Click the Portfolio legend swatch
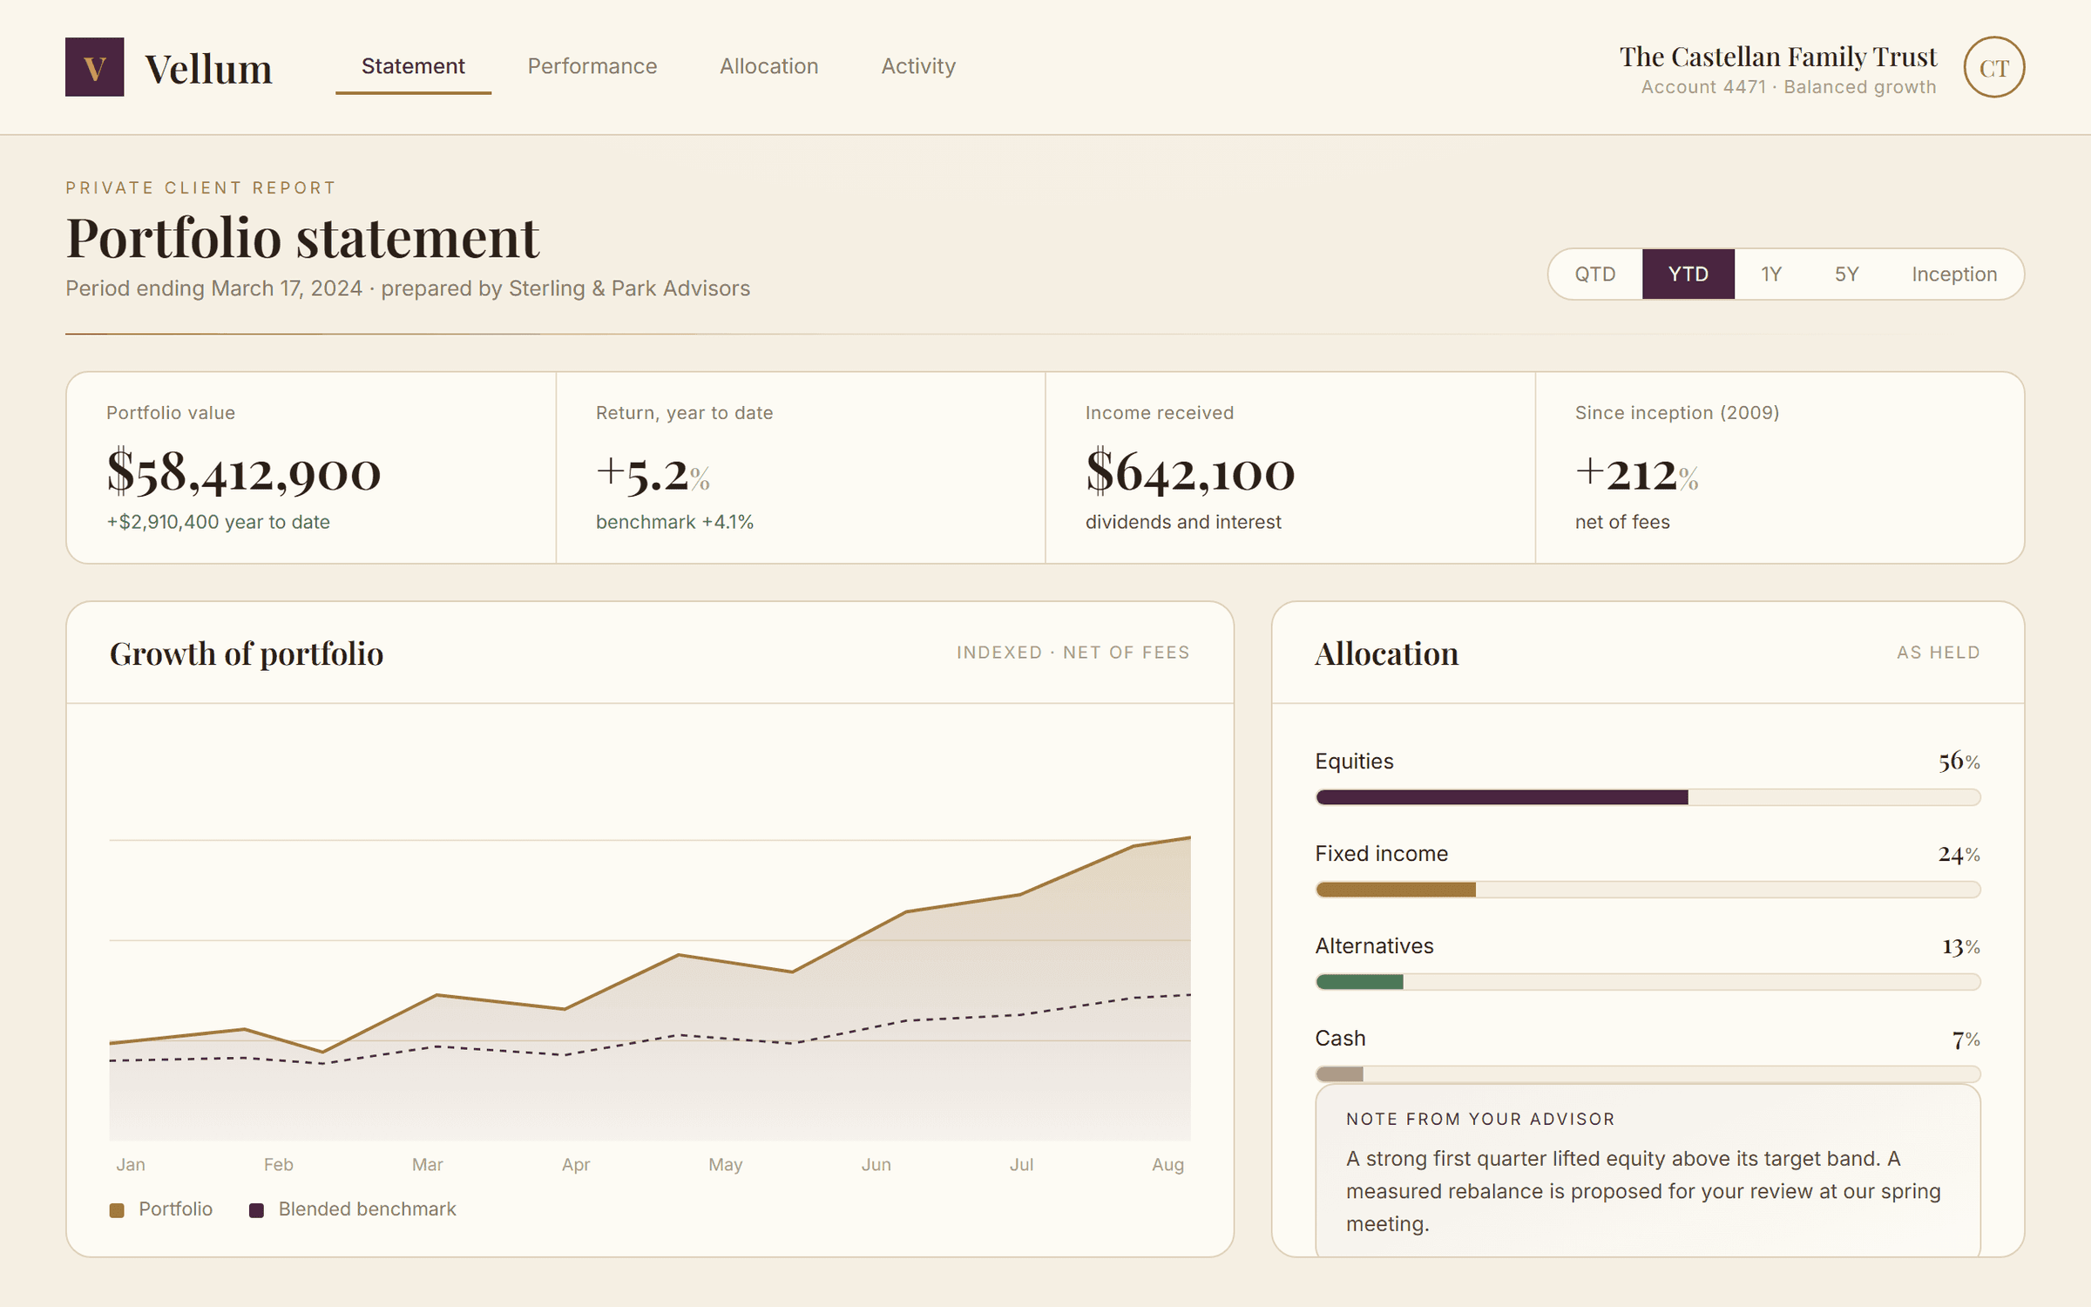Viewport: 2091px width, 1307px height. 117,1209
